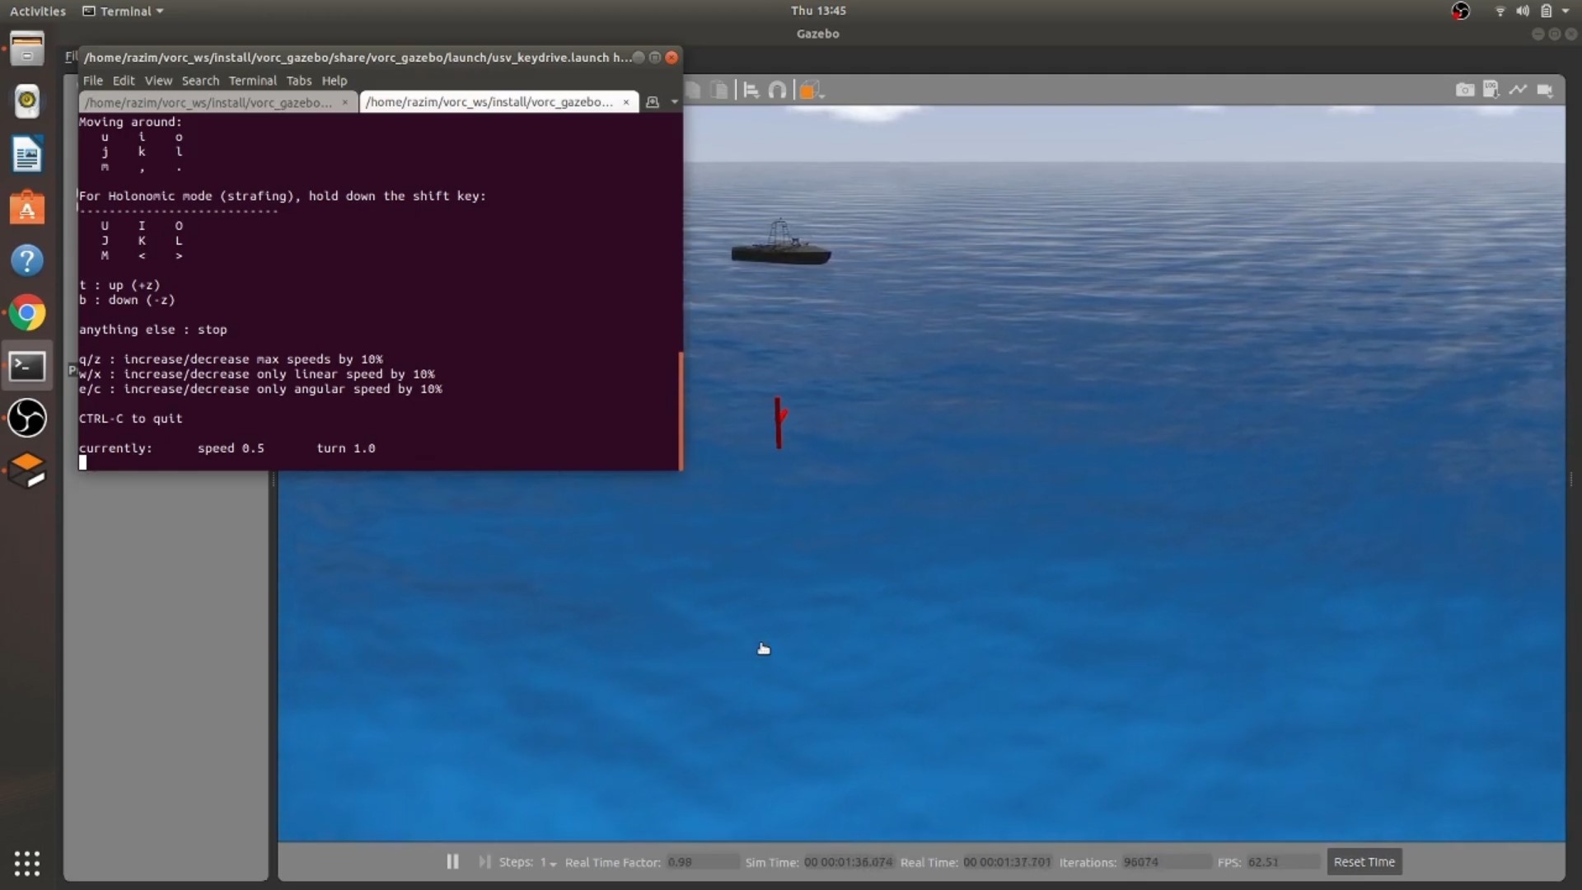Screen dimensions: 1582x890
Task: Click the Gazebo screenshot camera icon
Action: point(1464,90)
